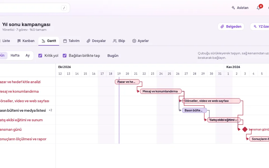Switch to the Liste tab
269x168 pixels.
pyautogui.click(x=5, y=41)
